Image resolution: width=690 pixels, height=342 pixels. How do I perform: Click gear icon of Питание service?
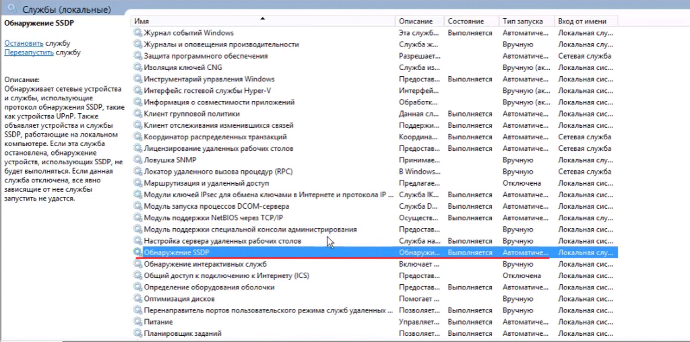pyautogui.click(x=137, y=322)
